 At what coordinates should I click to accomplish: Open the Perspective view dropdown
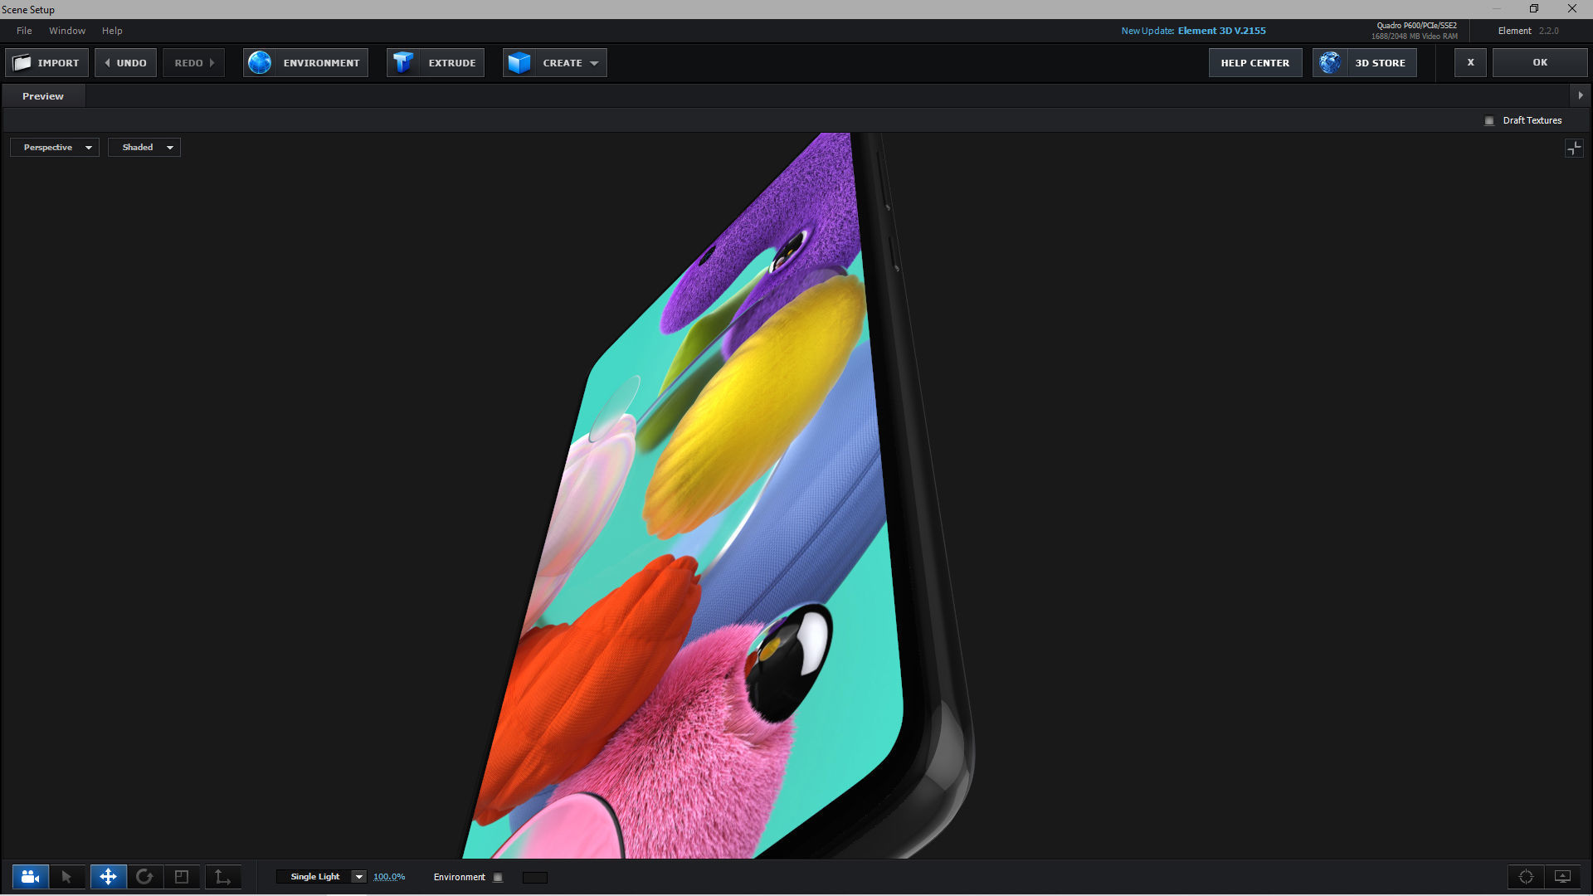(x=55, y=148)
